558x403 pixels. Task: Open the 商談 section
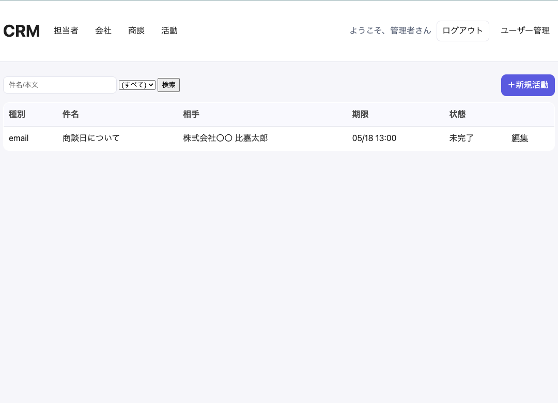click(136, 30)
